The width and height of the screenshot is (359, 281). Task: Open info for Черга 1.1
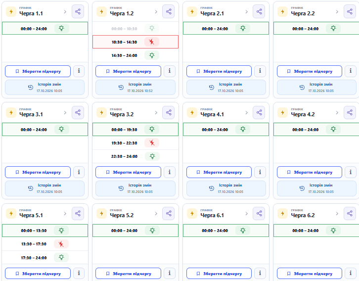(x=79, y=71)
